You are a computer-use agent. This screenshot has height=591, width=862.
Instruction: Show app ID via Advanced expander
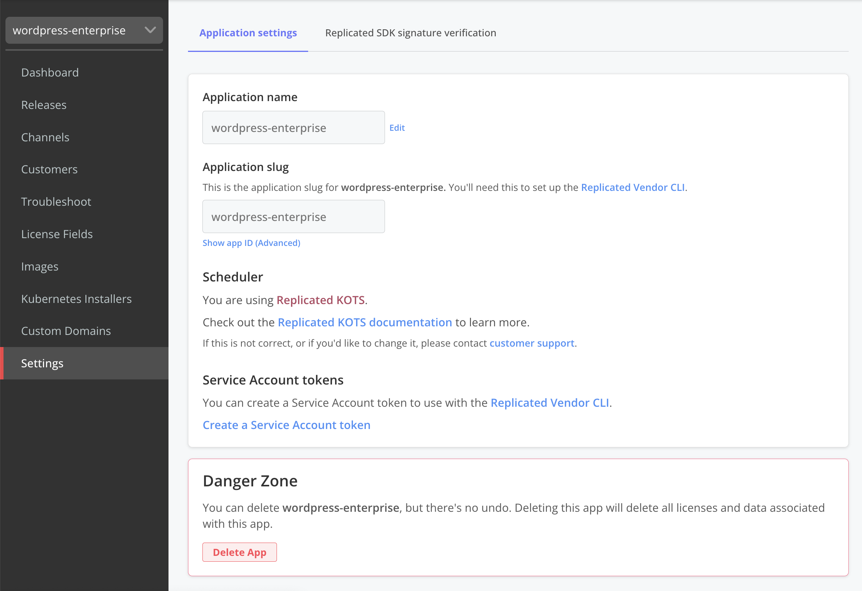(252, 243)
